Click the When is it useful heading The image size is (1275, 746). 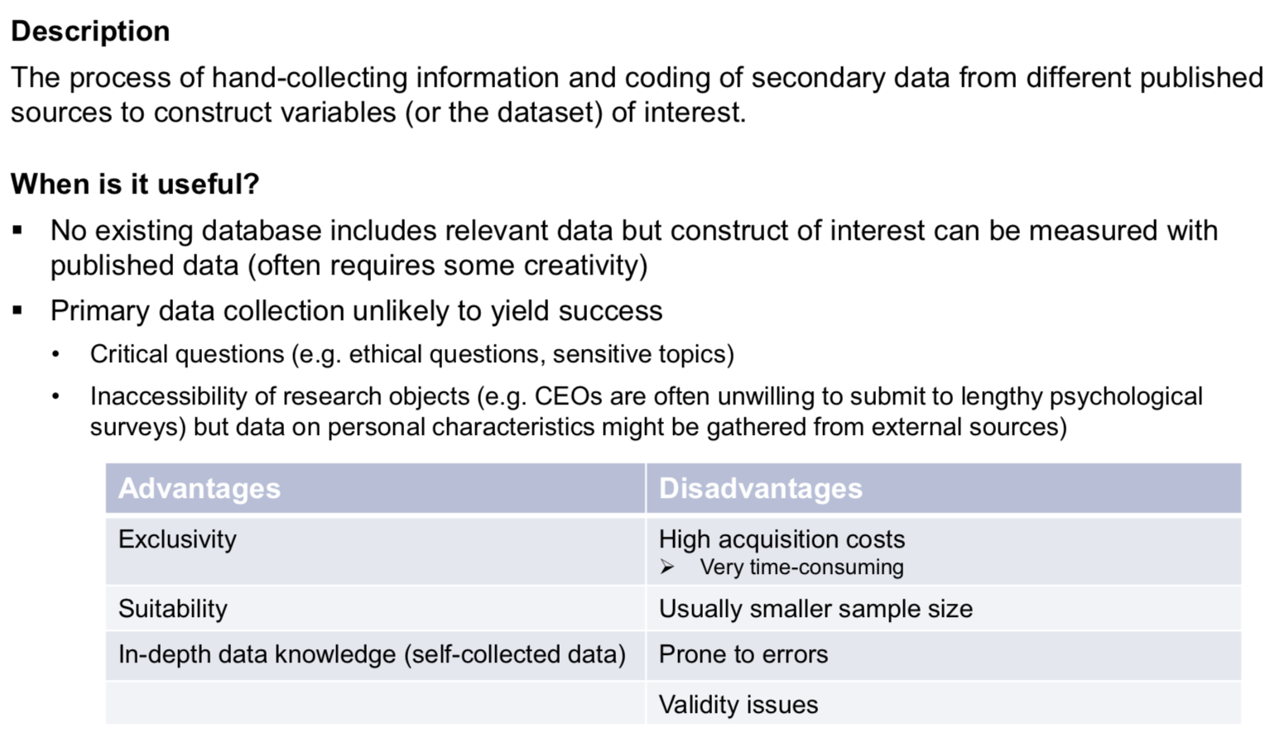coord(135,184)
